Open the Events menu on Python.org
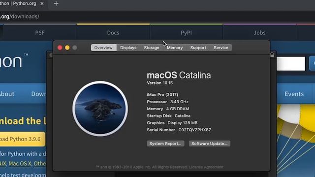This screenshot has width=315, height=177. pos(294,94)
